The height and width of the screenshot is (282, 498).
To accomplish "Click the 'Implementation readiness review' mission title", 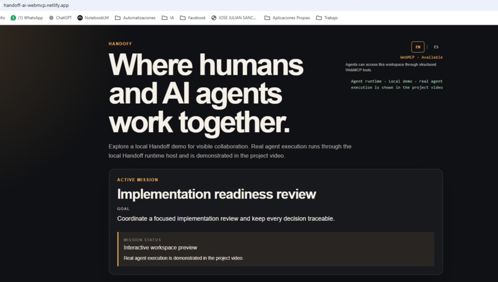I will click(217, 194).
